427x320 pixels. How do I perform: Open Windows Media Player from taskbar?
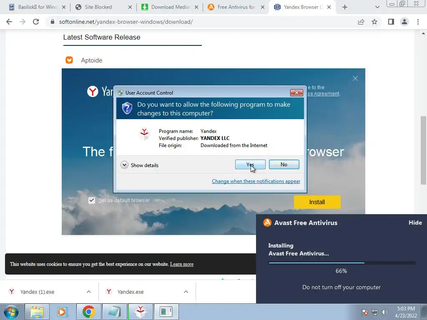(63, 312)
